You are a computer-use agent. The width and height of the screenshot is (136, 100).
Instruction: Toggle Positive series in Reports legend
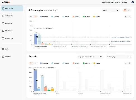click(86, 63)
